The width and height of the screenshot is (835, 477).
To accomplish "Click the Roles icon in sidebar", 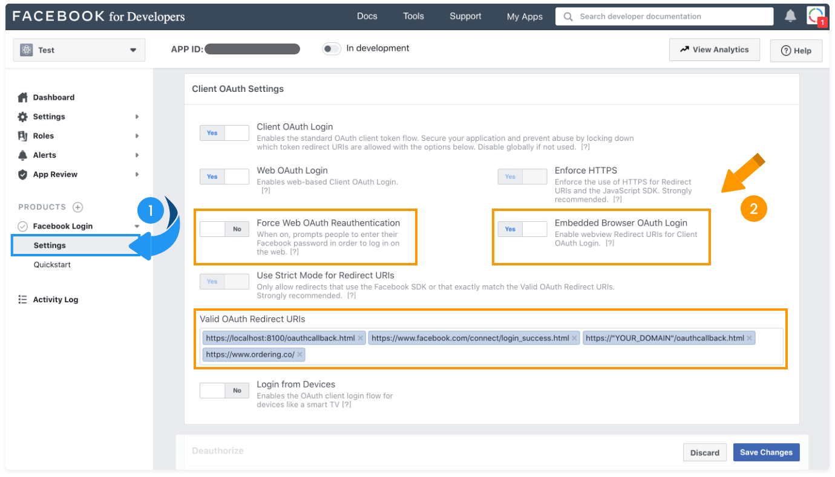I will tap(23, 136).
